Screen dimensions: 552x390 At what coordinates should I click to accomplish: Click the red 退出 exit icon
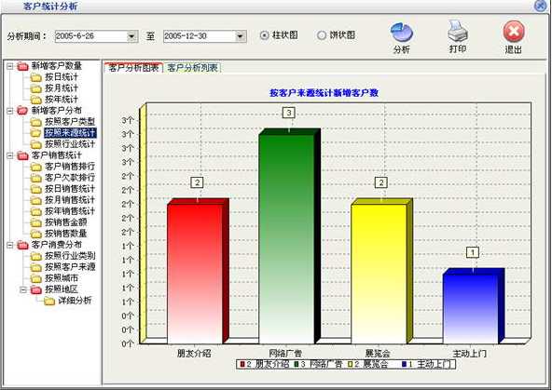514,32
